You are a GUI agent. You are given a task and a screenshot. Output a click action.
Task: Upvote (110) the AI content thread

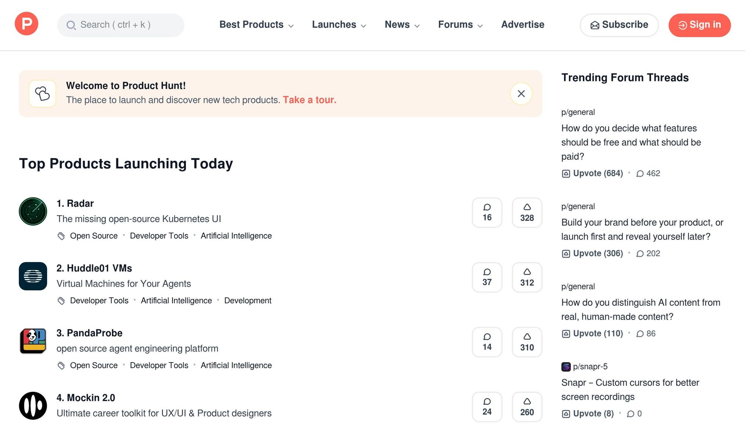(x=592, y=333)
